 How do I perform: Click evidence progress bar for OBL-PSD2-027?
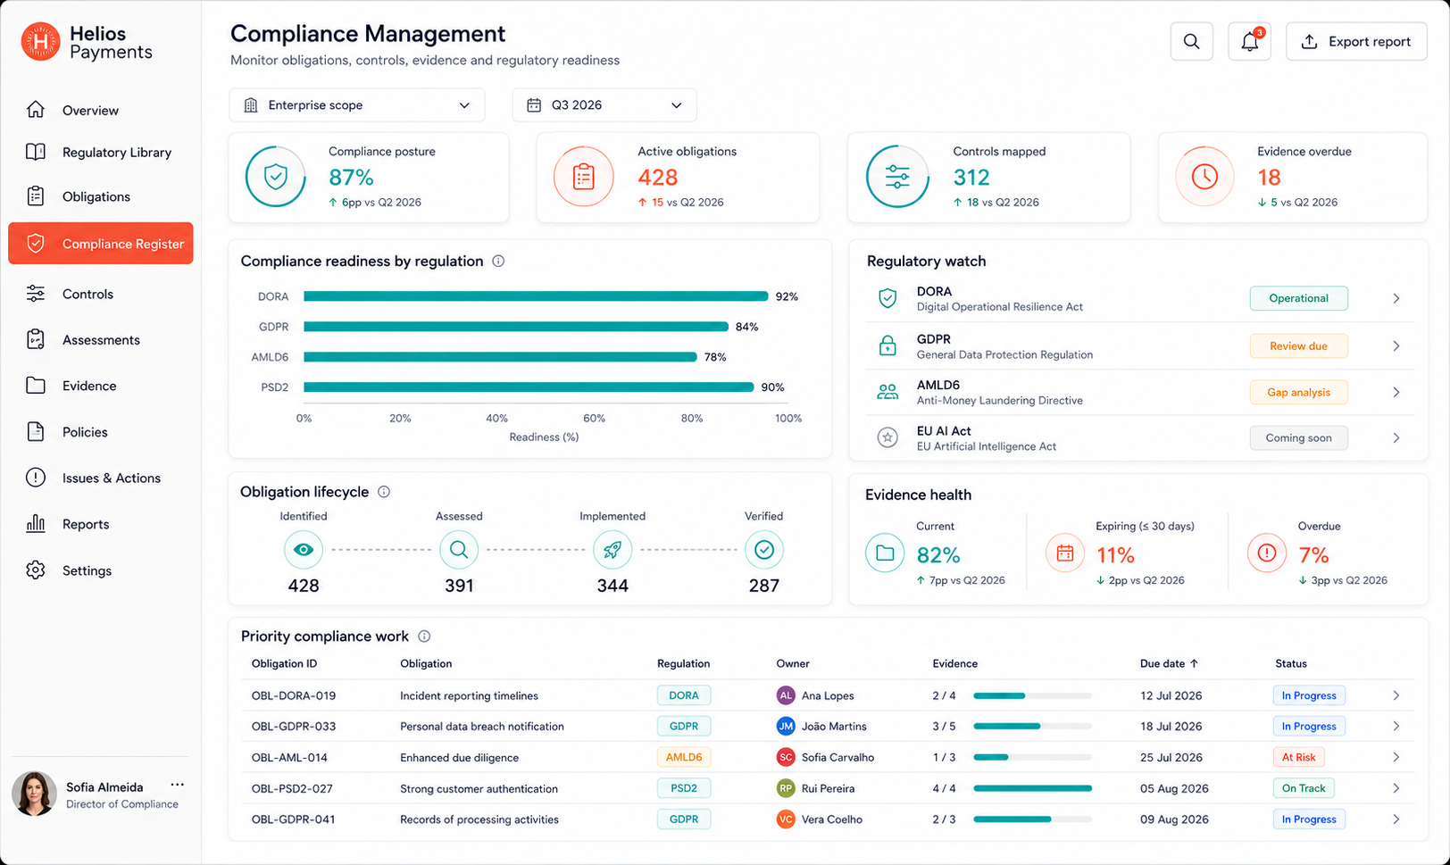click(x=1033, y=788)
